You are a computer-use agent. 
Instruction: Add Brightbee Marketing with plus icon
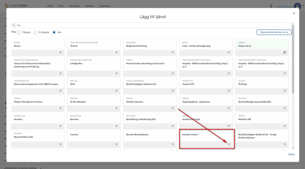[173, 52]
